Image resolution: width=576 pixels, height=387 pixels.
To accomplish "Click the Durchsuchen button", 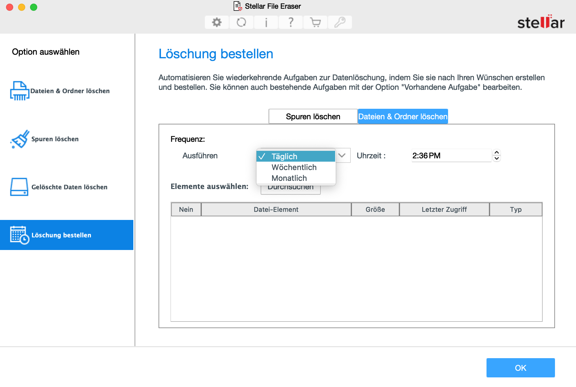I will [290, 190].
